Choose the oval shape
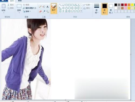The image size is (135, 102). [66, 5]
